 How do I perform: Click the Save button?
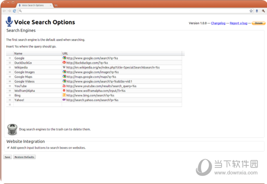coord(8,157)
